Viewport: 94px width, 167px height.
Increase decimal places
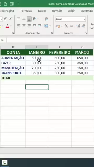pyautogui.click(x=78, y=26)
